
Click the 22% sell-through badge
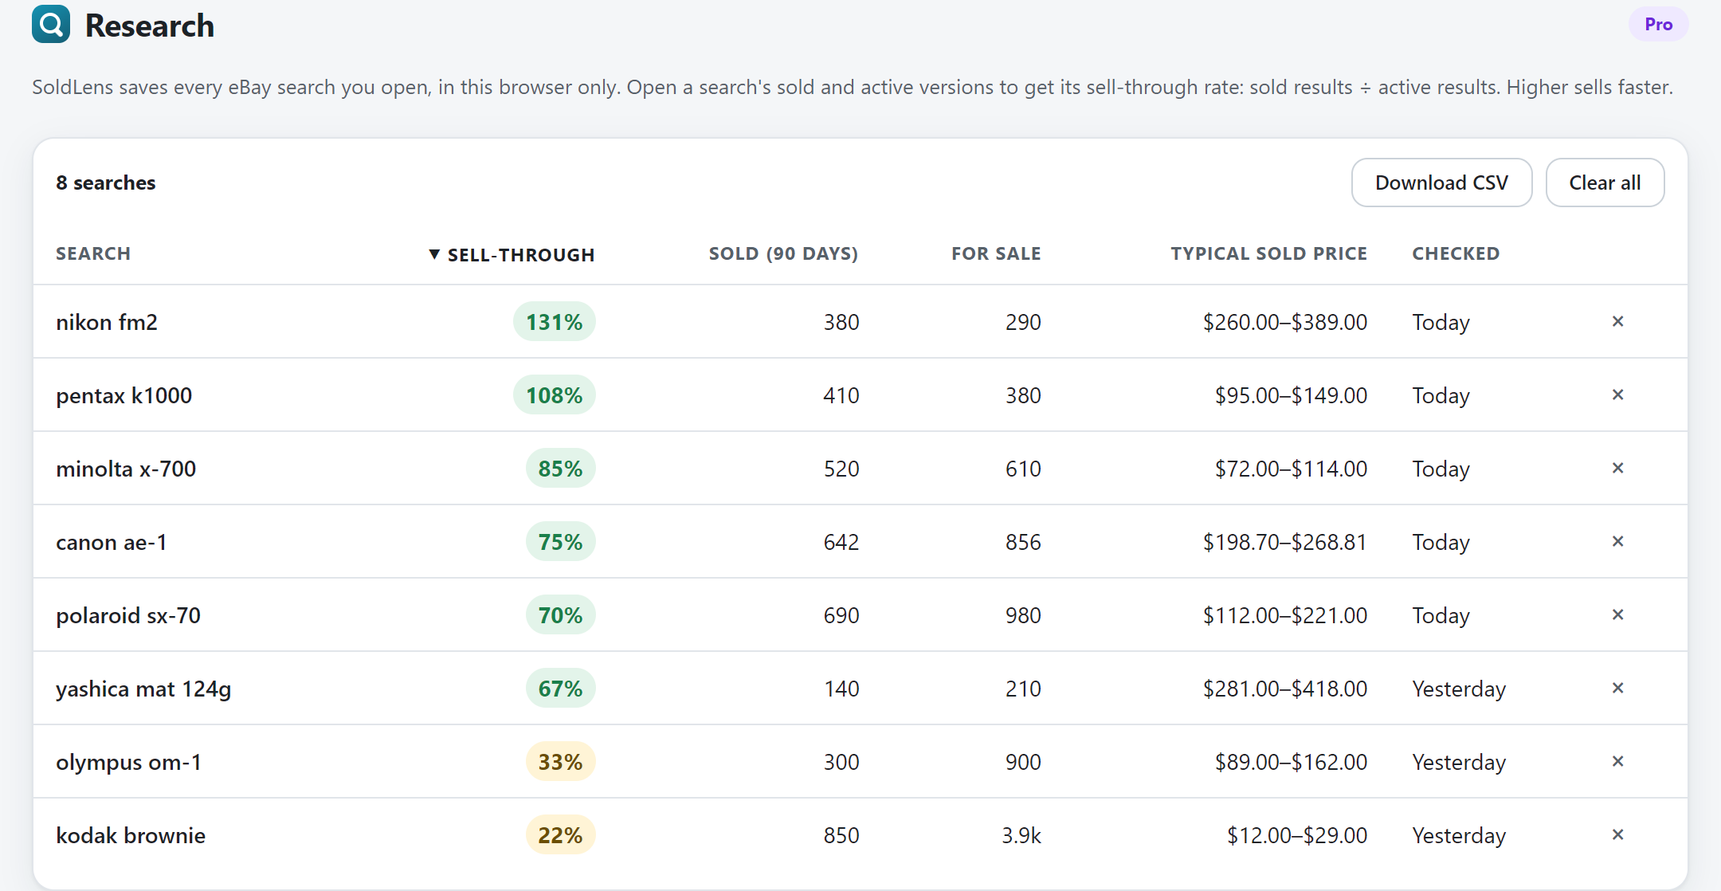click(561, 834)
